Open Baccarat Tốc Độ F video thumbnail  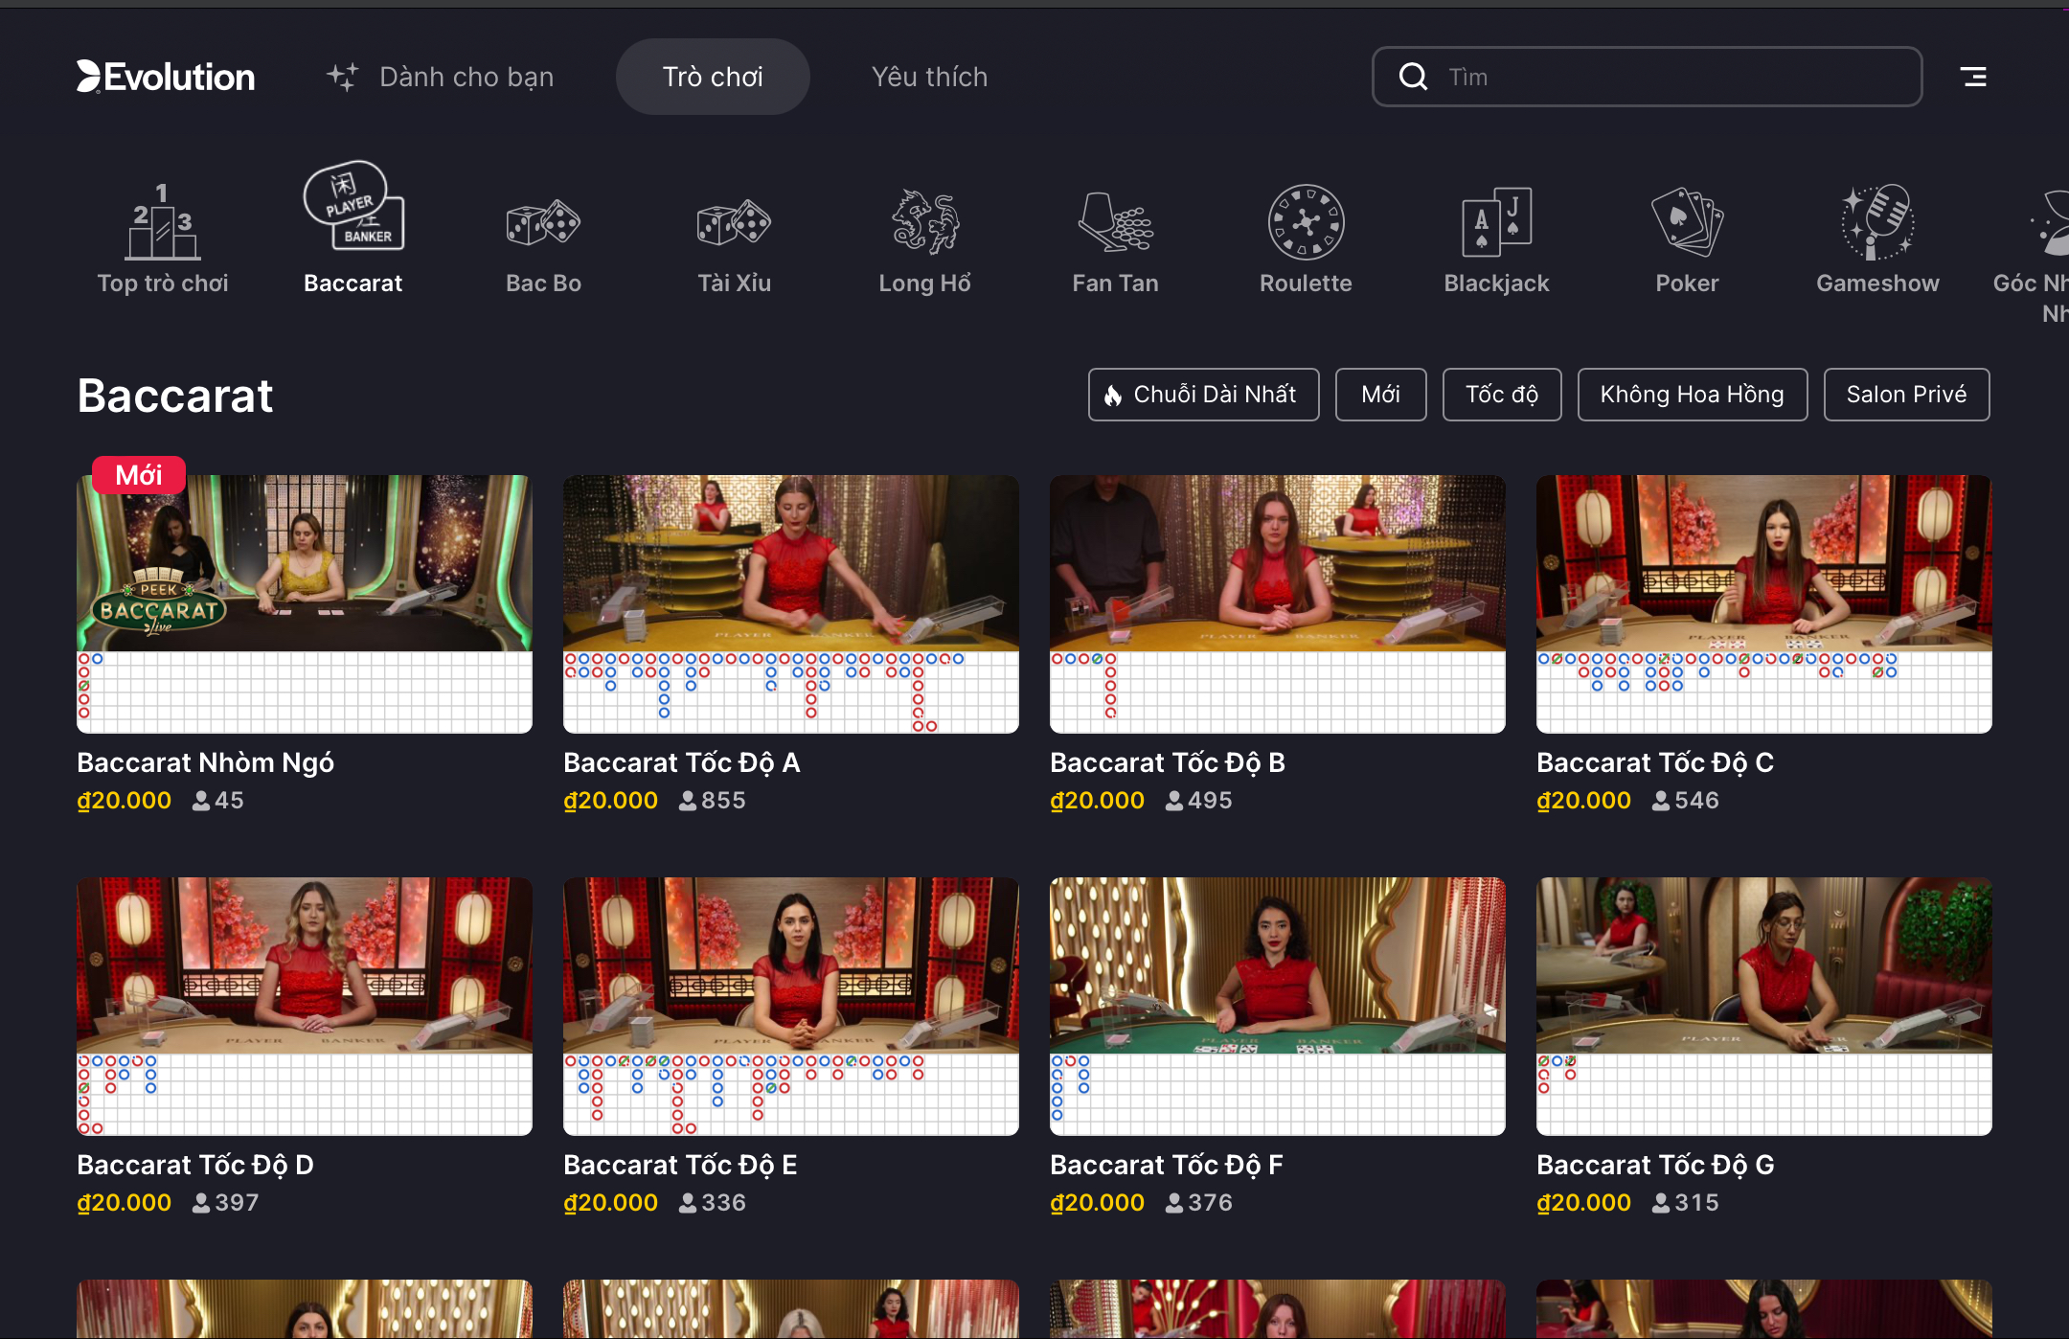(x=1278, y=965)
